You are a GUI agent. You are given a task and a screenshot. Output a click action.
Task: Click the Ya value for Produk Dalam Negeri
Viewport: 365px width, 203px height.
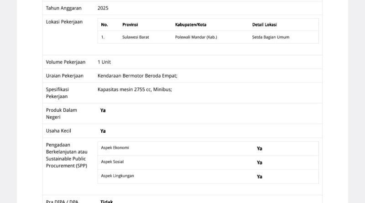click(103, 110)
